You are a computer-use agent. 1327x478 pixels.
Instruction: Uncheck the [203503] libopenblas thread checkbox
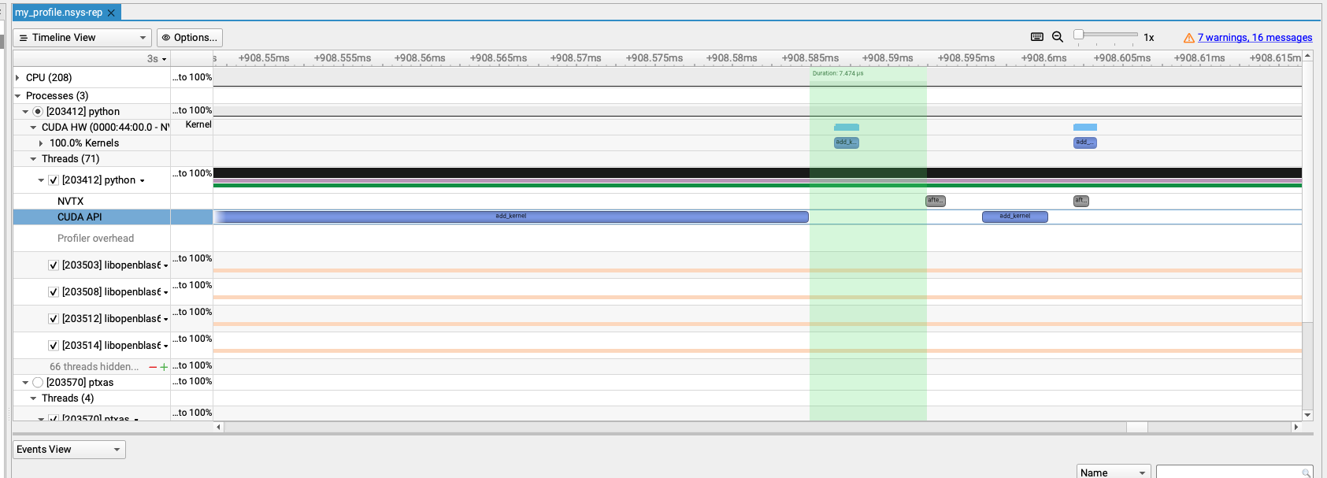coord(54,265)
